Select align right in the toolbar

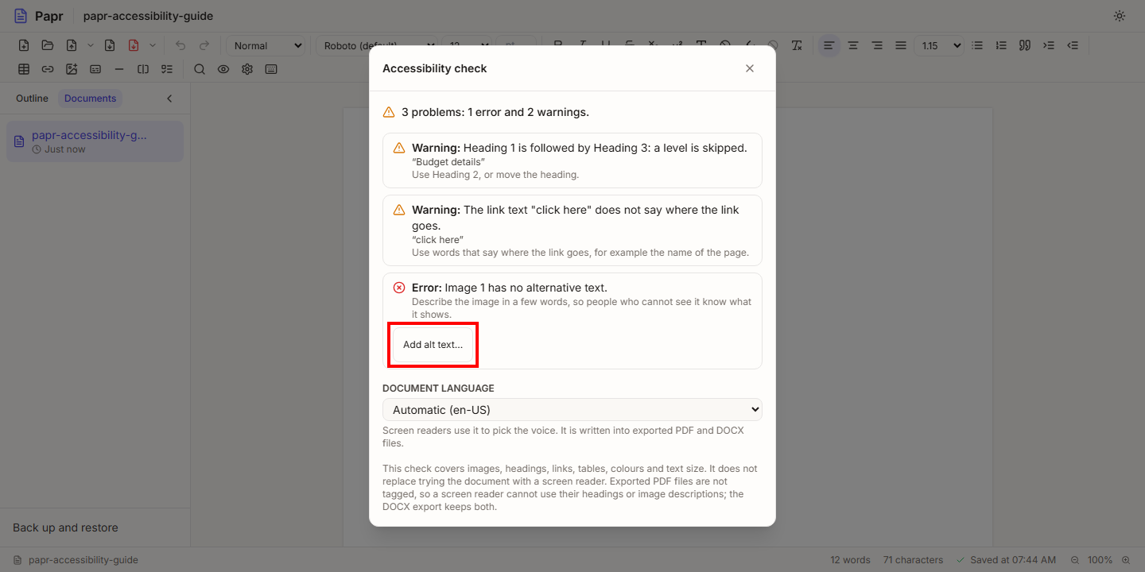[877, 45]
